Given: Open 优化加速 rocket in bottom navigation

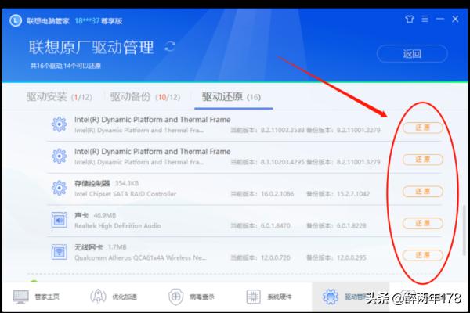Looking at the screenshot, I should [112, 297].
